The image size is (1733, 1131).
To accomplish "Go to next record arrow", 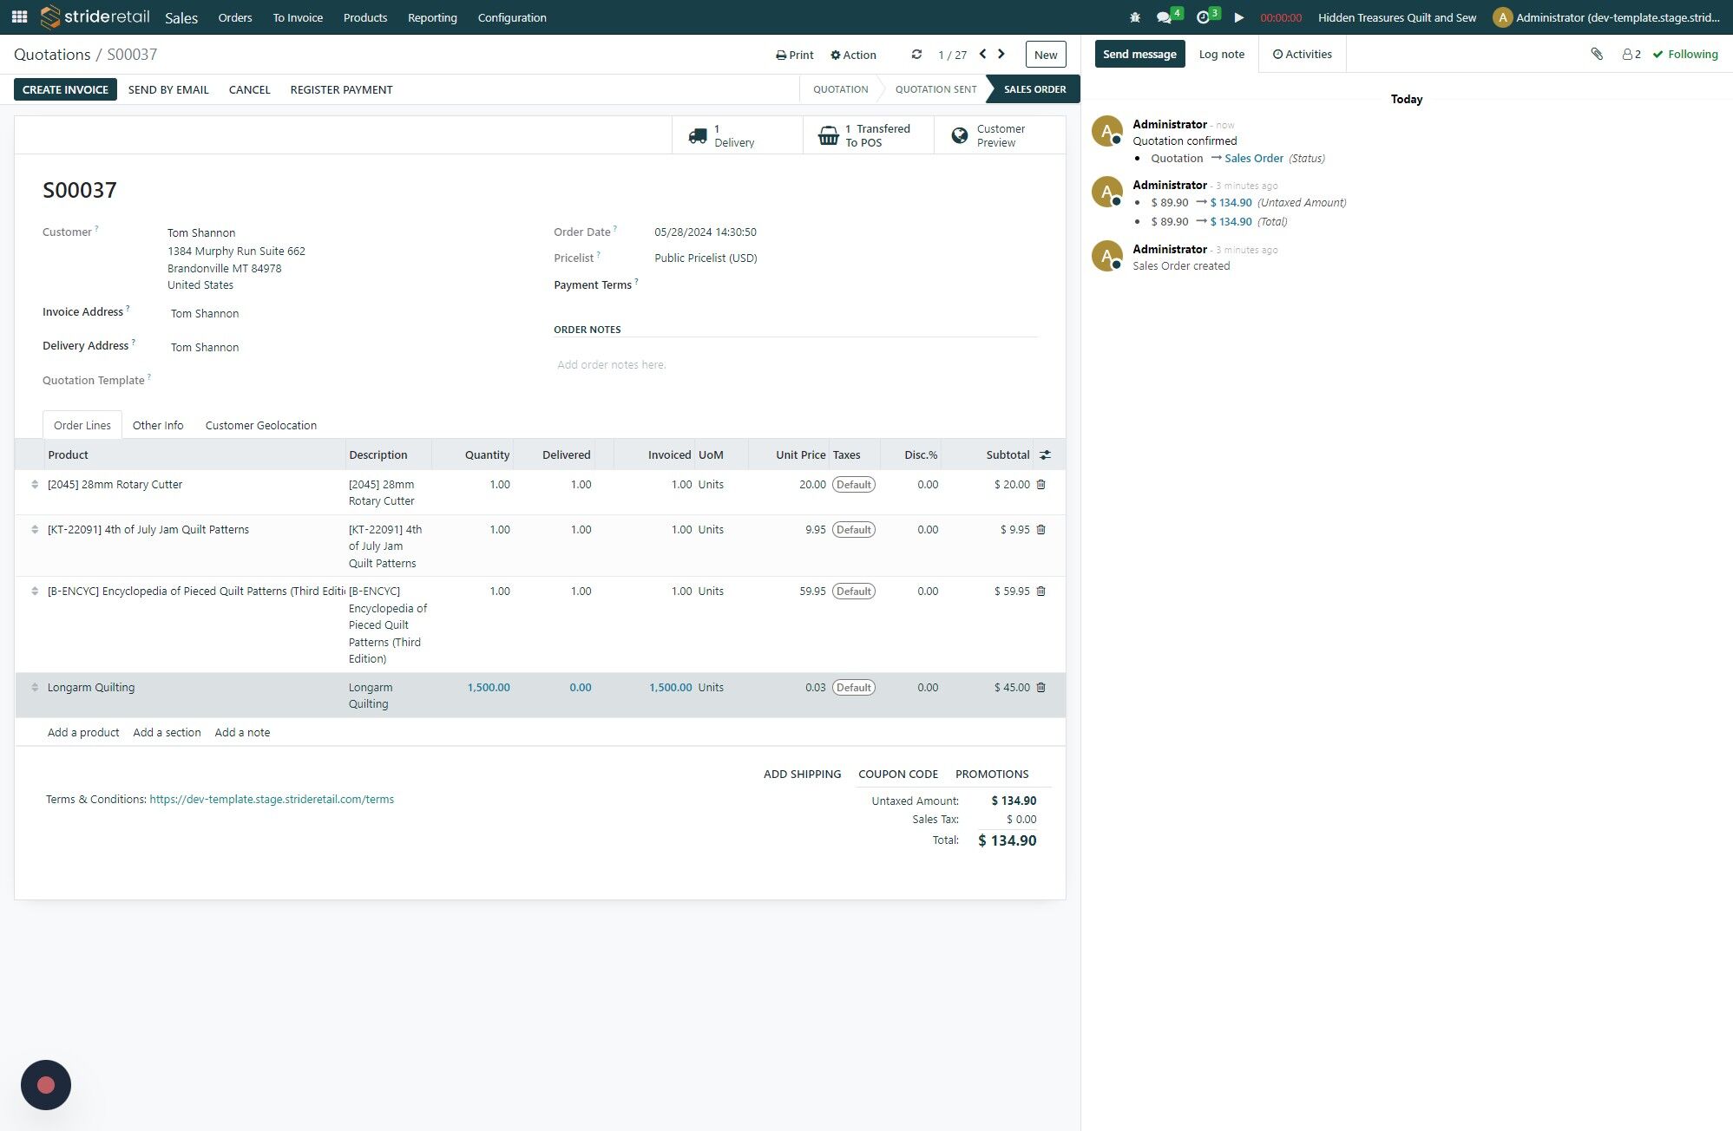I will click(x=1001, y=54).
